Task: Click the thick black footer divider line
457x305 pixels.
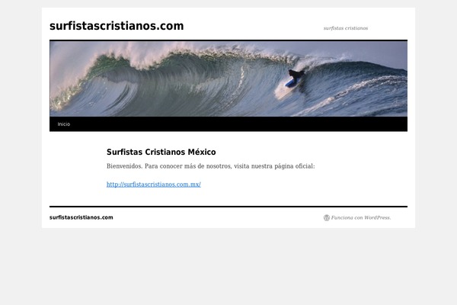Action: click(228, 207)
